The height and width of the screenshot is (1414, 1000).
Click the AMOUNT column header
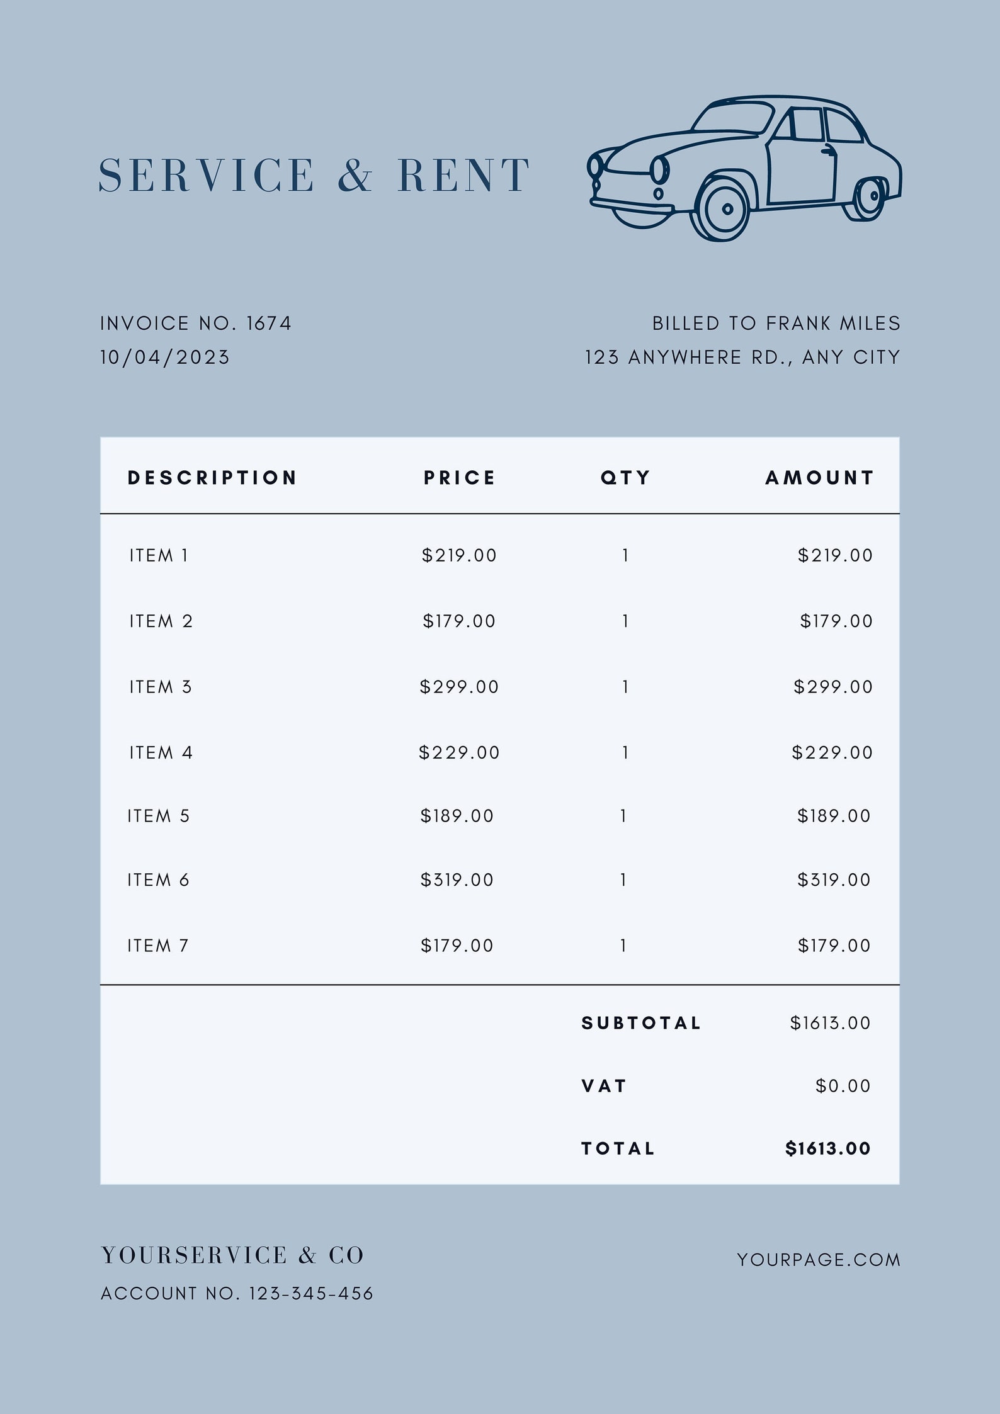pyautogui.click(x=820, y=478)
